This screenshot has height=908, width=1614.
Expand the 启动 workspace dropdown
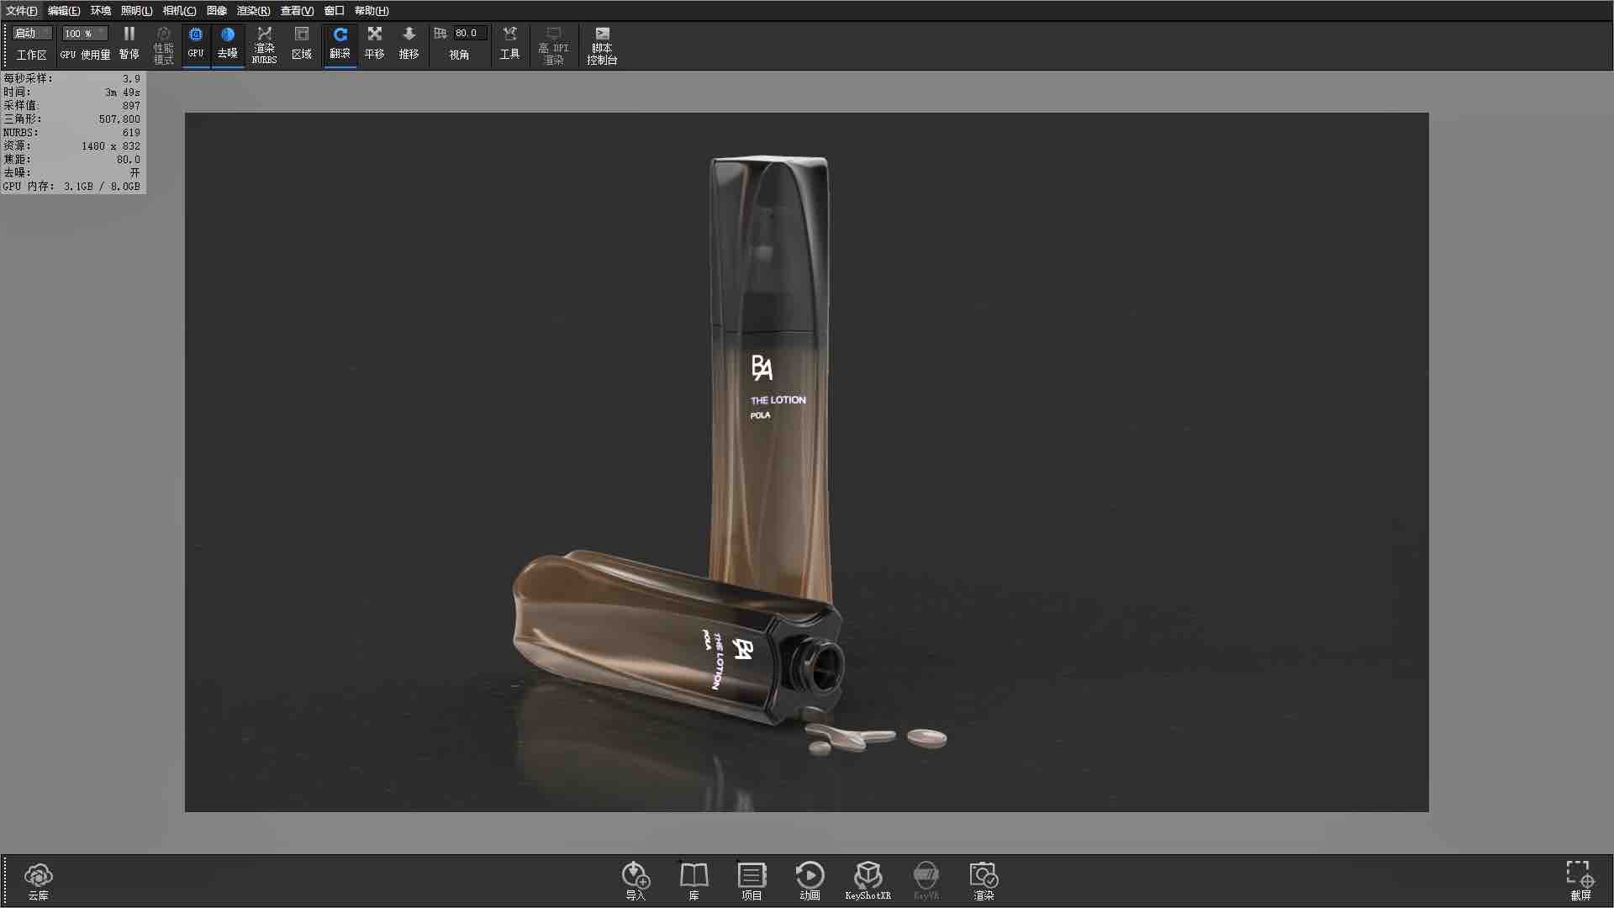[30, 33]
